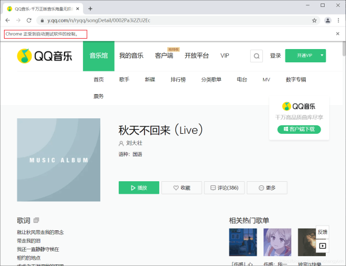Image resolution: width=346 pixels, height=266 pixels.
Task: Open the 更多 options menu
Action: click(x=266, y=188)
